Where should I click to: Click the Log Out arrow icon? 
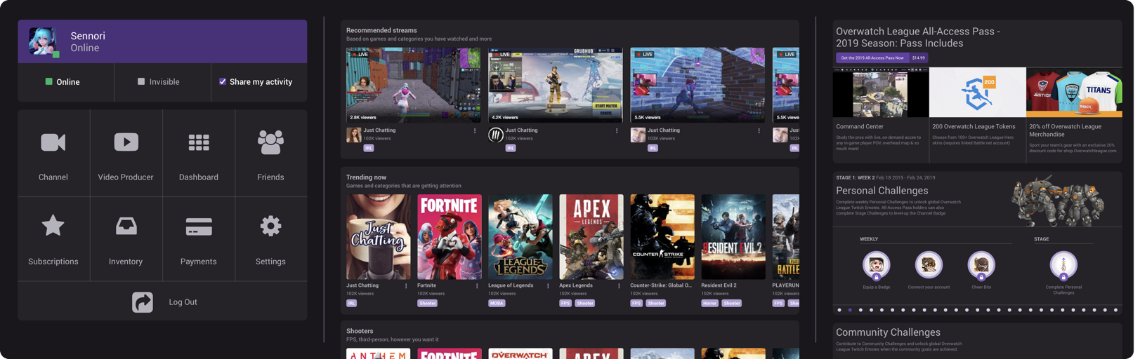coord(143,302)
